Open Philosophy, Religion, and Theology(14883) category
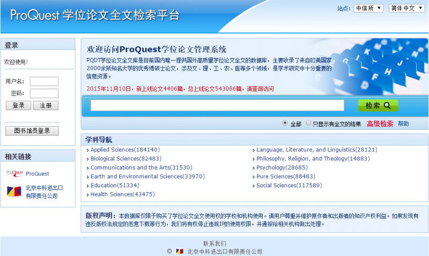Viewport: 429px width, 256px height. pos(313,158)
